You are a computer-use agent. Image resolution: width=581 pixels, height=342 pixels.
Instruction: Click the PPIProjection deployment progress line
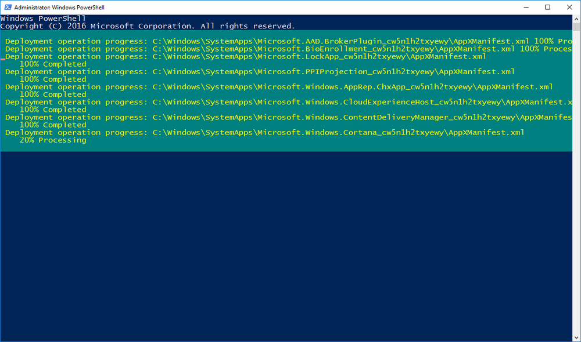point(260,72)
